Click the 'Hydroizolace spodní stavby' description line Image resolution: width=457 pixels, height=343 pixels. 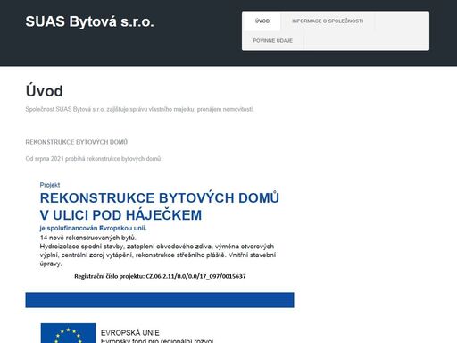pos(157,247)
